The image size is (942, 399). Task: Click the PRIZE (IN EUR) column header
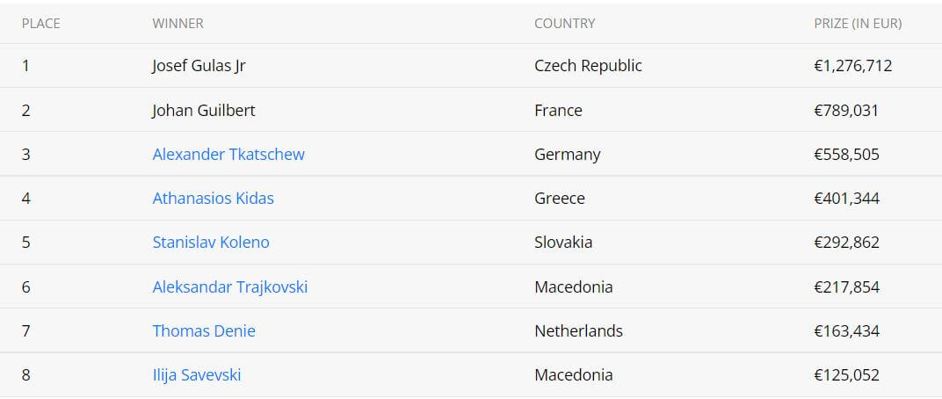[858, 24]
